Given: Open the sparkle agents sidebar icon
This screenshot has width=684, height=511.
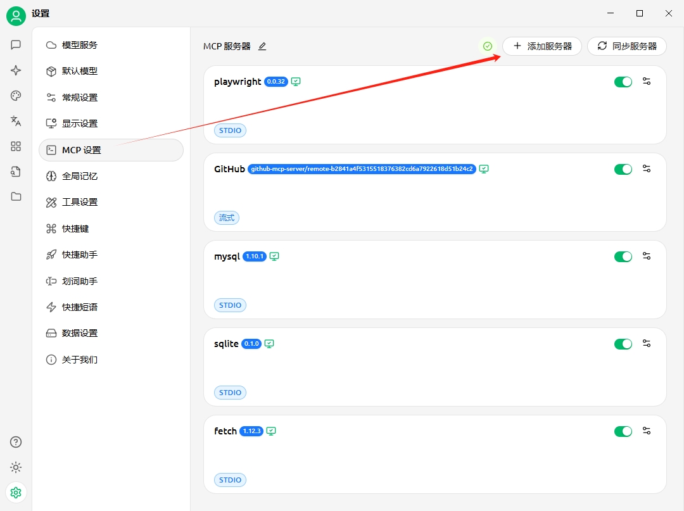Looking at the screenshot, I should [x=16, y=70].
